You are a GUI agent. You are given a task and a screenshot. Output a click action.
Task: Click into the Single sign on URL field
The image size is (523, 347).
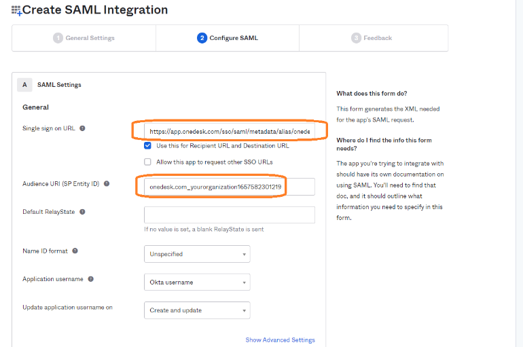pos(229,131)
